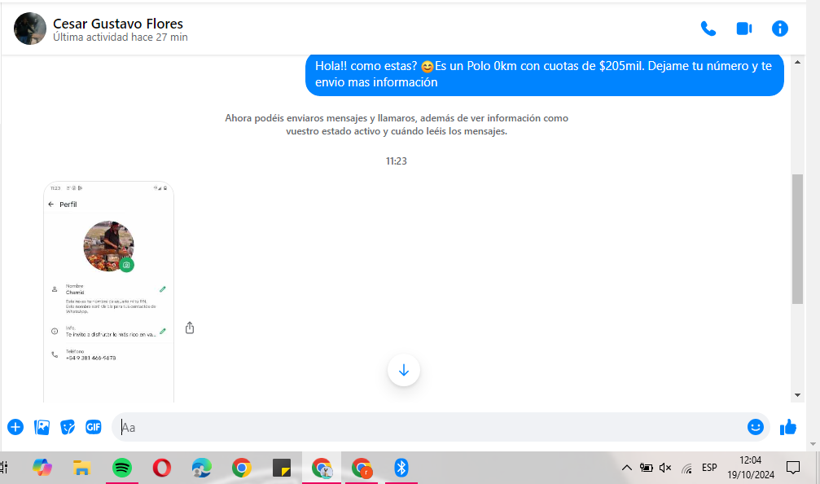Open the emoji picker in message box
The width and height of the screenshot is (820, 484).
coord(756,426)
